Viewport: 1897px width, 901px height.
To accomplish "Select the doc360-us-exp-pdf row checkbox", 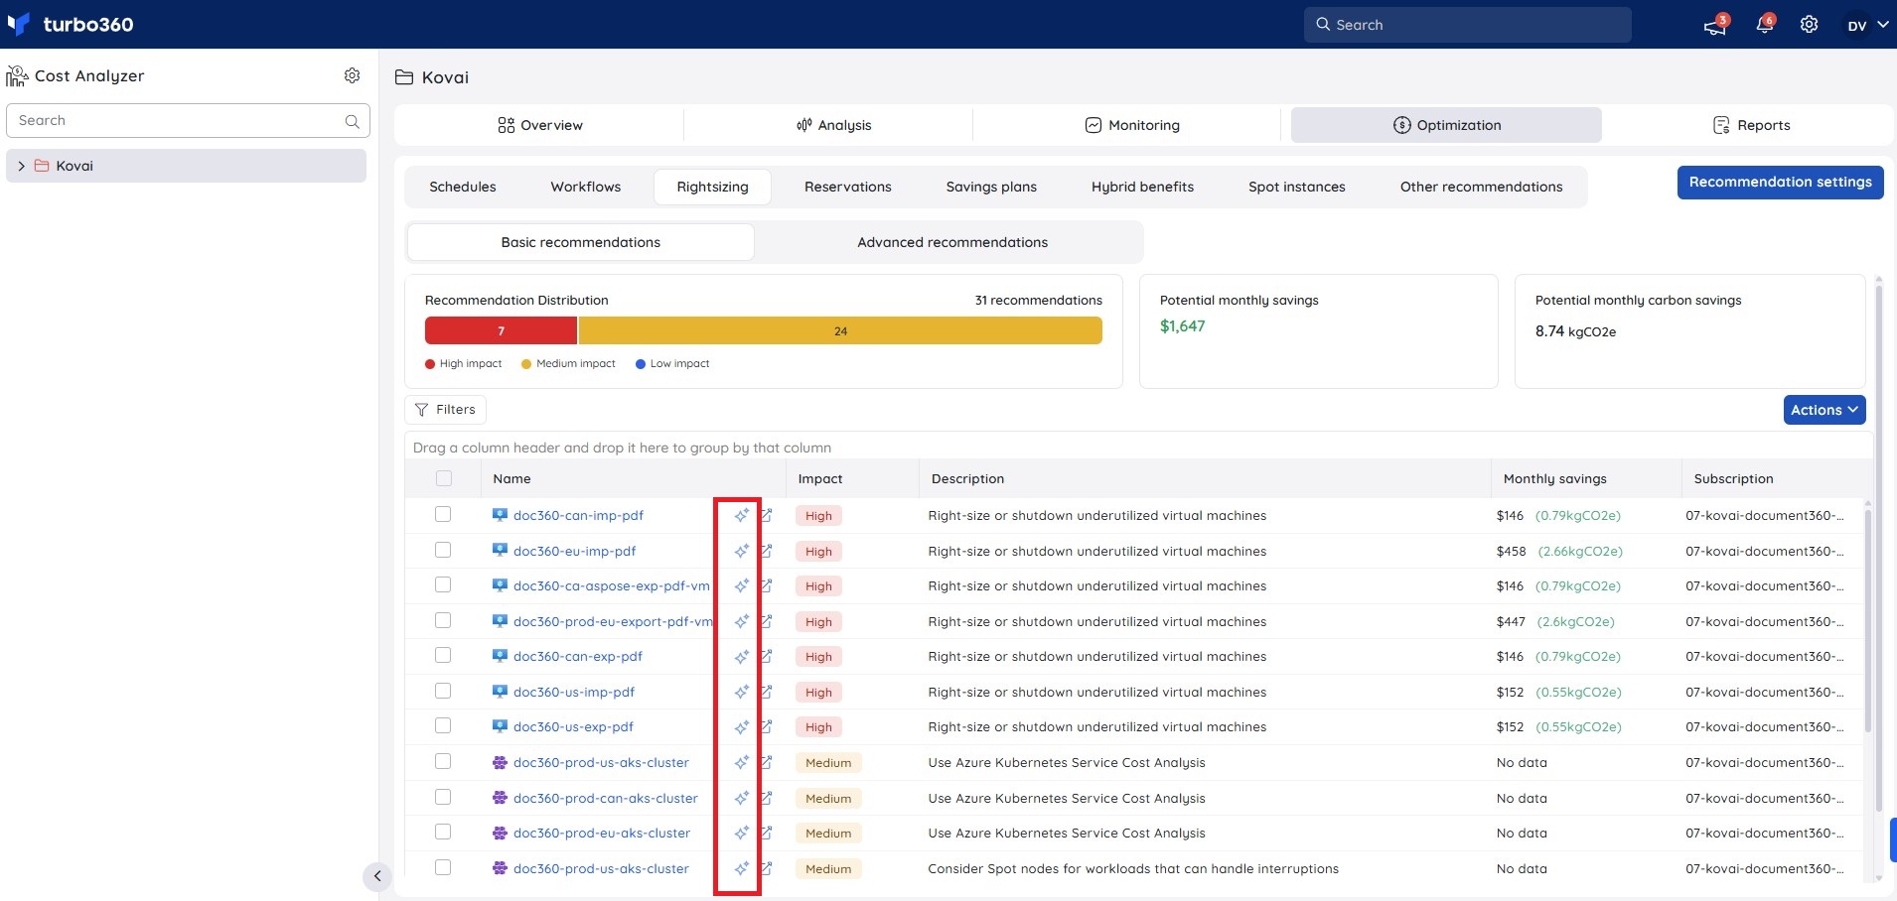I will pos(443,725).
